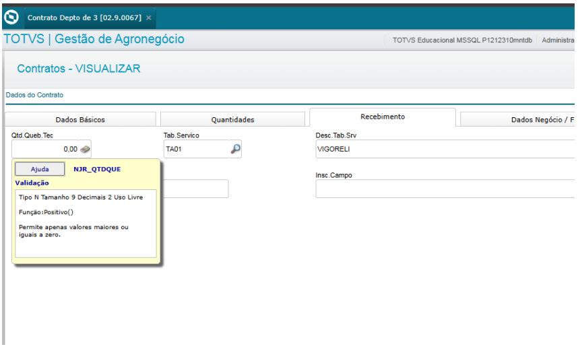Viewport: 578px width, 353px height.
Task: Click TOTVS Educacional MSSQL P1212310mntdb environment label
Action: (462, 40)
